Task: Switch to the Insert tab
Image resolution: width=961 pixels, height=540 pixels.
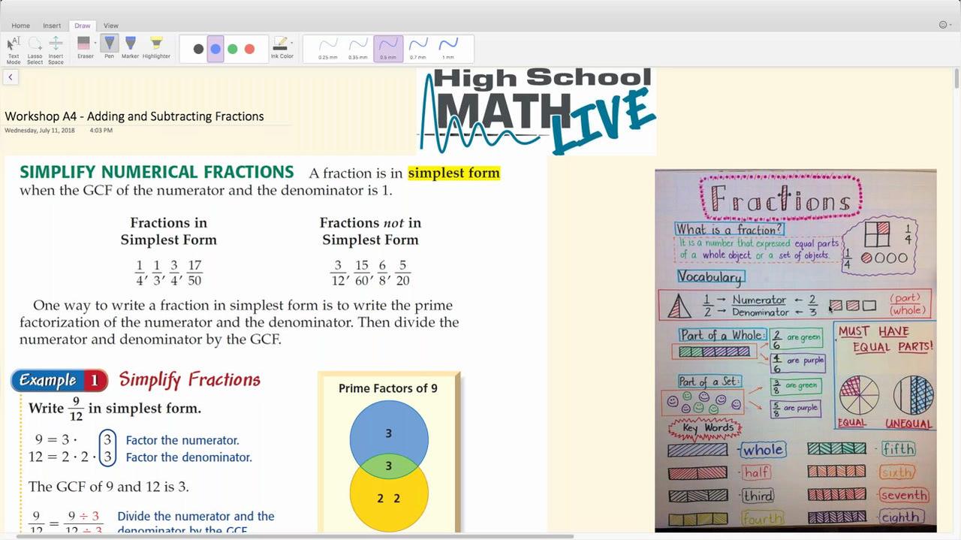Action: [x=52, y=26]
